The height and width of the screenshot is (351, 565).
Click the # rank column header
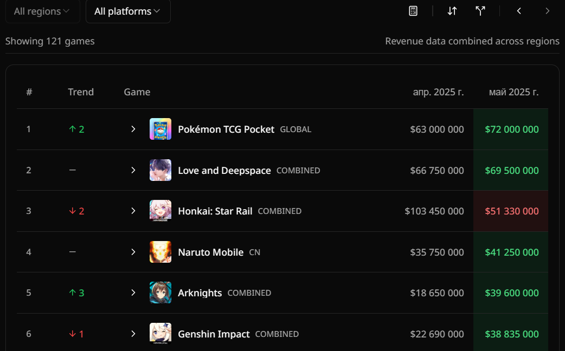pyautogui.click(x=29, y=92)
